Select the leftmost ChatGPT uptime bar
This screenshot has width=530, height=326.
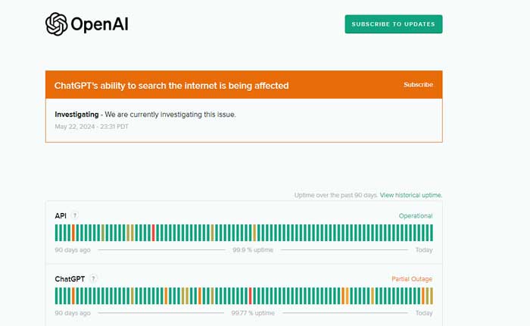click(57, 295)
